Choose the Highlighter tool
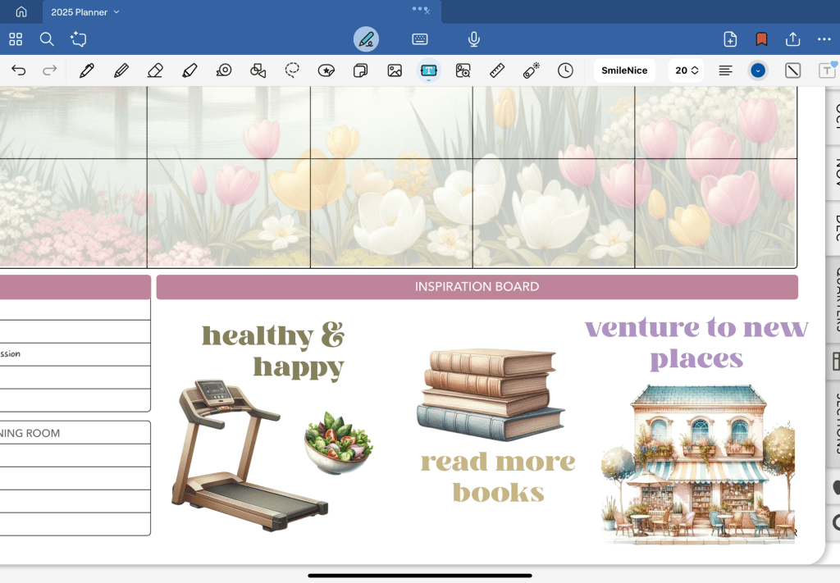840x583 pixels. (x=189, y=71)
